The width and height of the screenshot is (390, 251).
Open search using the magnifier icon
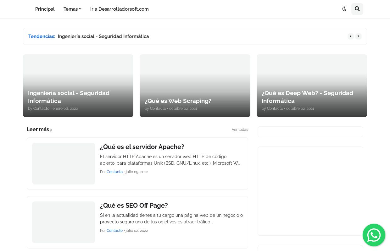[357, 9]
